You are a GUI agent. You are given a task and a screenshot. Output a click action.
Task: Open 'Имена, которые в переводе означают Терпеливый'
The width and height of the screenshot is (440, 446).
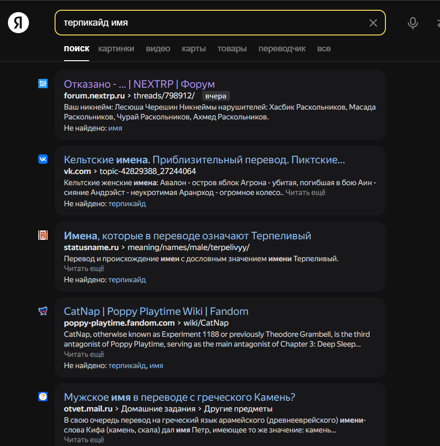tap(188, 236)
